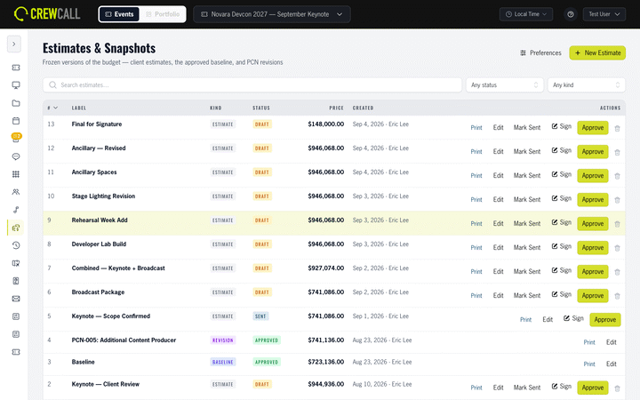Open the calendar icon in the sidebar

pos(16,121)
